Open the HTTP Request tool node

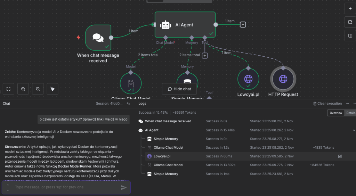[283, 79]
